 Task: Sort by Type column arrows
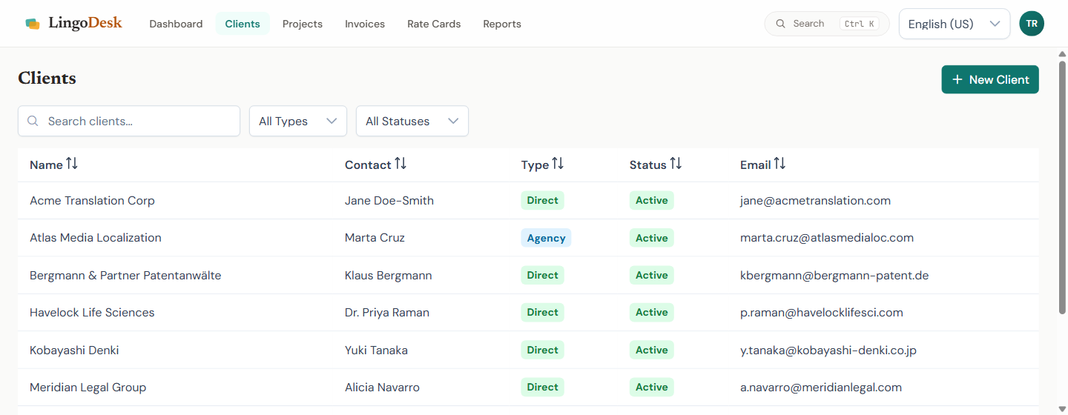click(x=558, y=164)
